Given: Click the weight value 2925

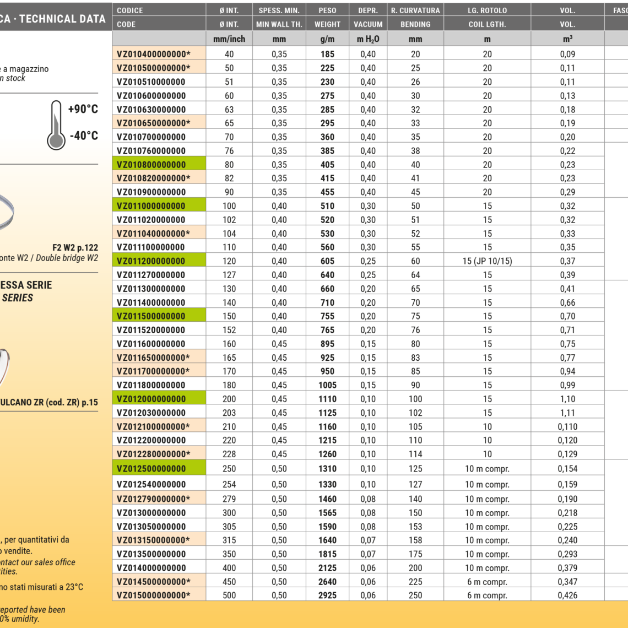Looking at the screenshot, I should point(327,595).
